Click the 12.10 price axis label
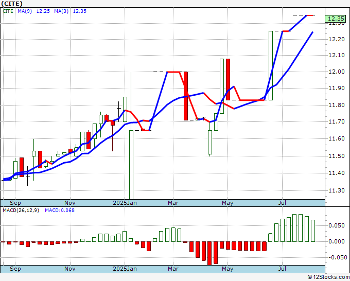 point(337,55)
